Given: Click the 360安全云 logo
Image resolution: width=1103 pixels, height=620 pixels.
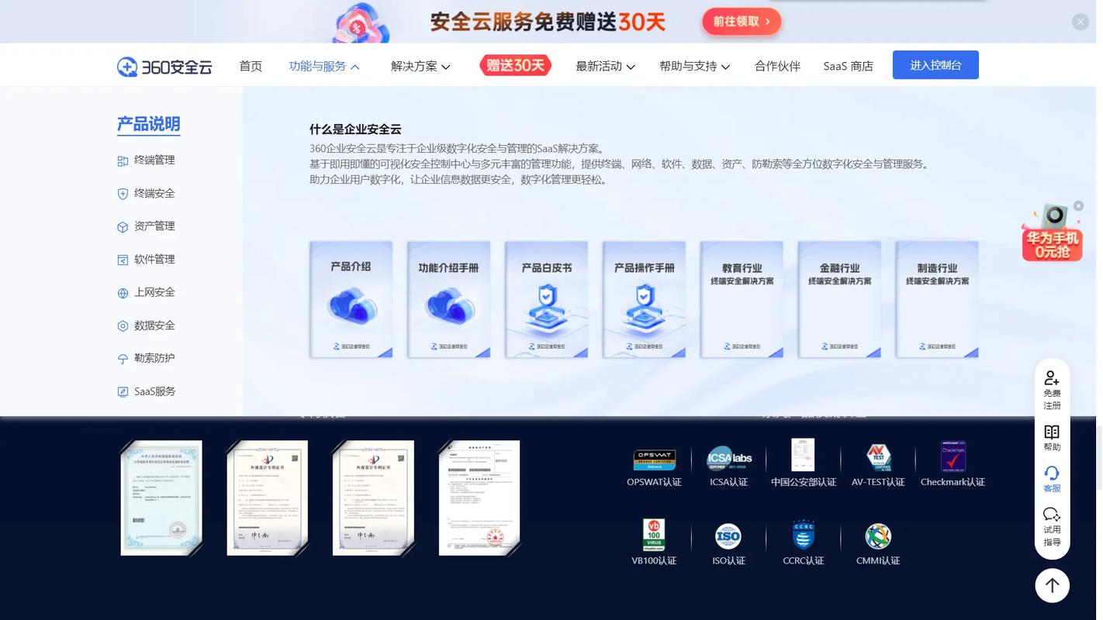Looking at the screenshot, I should point(164,67).
